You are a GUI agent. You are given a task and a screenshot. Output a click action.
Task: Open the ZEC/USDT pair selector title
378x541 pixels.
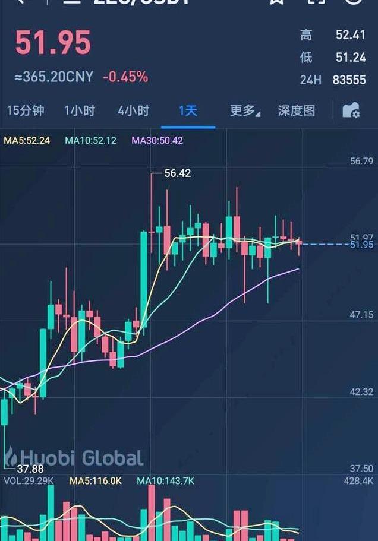tap(141, 2)
